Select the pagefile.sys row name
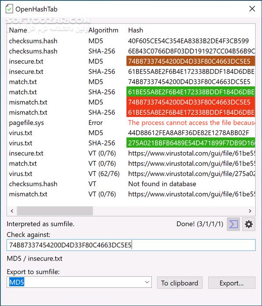The image size is (262, 306). 26,123
